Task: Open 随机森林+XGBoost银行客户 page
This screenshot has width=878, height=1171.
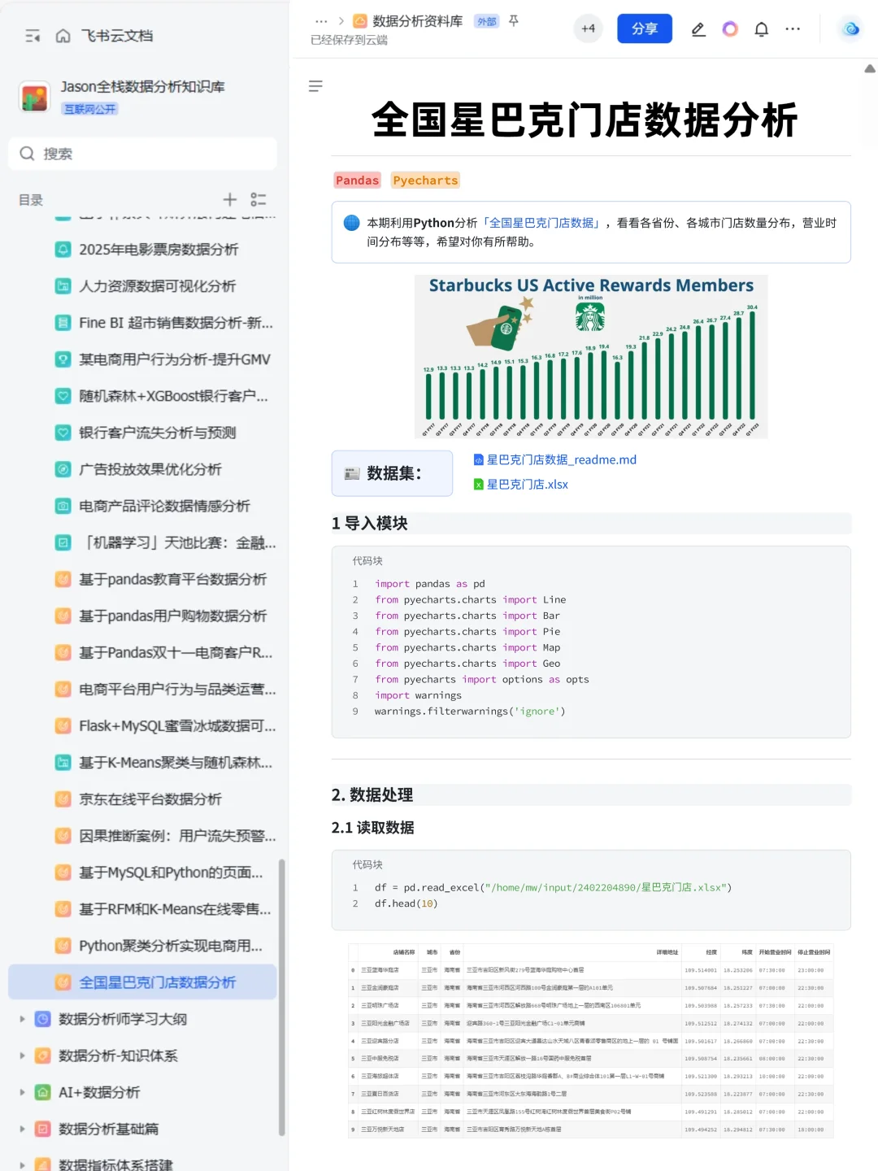Action: point(173,396)
